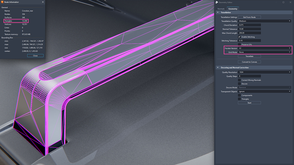Select the Geometry tab
Viewport: 294px width, 165px height.
tap(233, 9)
